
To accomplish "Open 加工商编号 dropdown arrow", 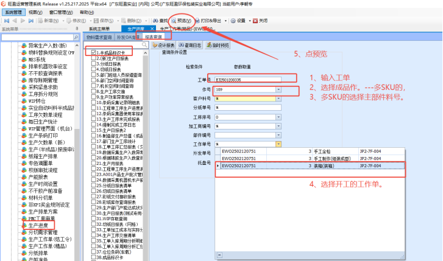I will [278, 126].
